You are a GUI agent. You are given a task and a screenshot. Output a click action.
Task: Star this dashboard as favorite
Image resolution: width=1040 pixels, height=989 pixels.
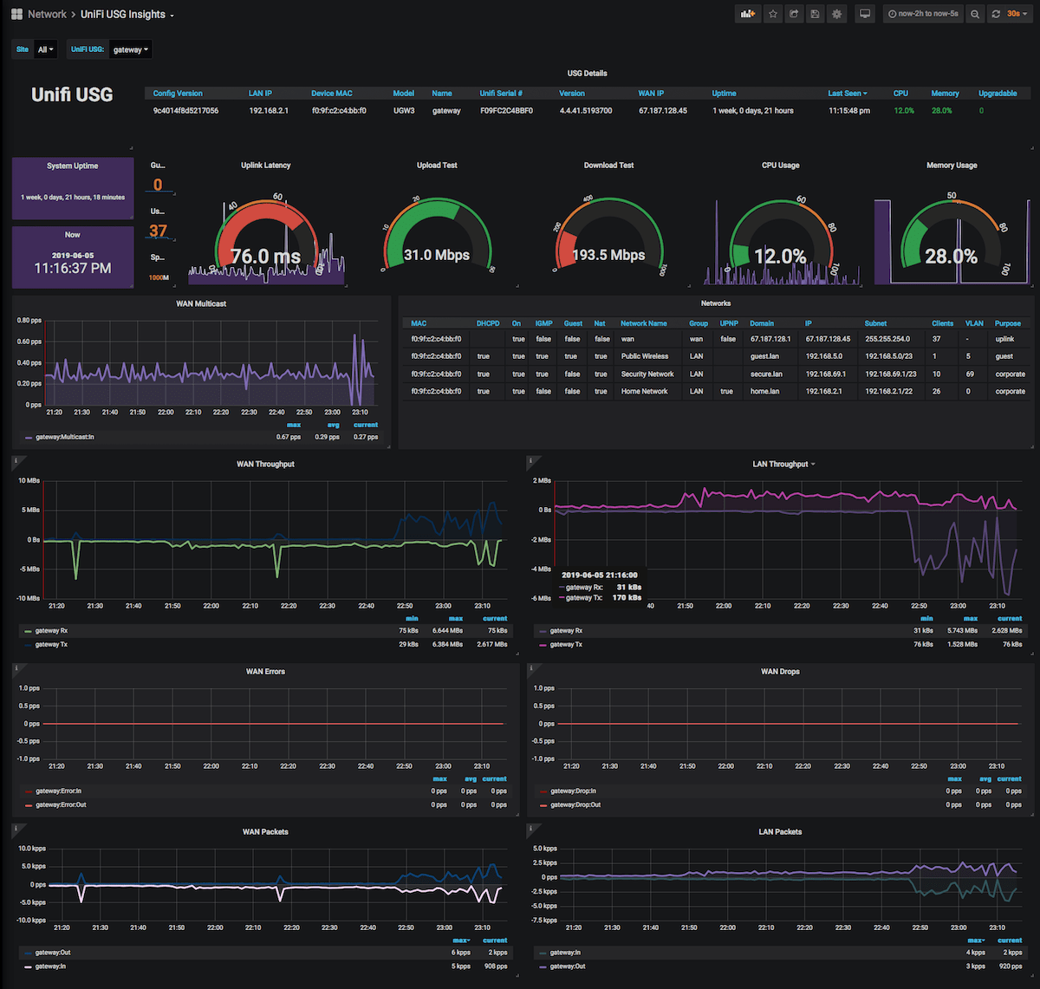pos(773,14)
